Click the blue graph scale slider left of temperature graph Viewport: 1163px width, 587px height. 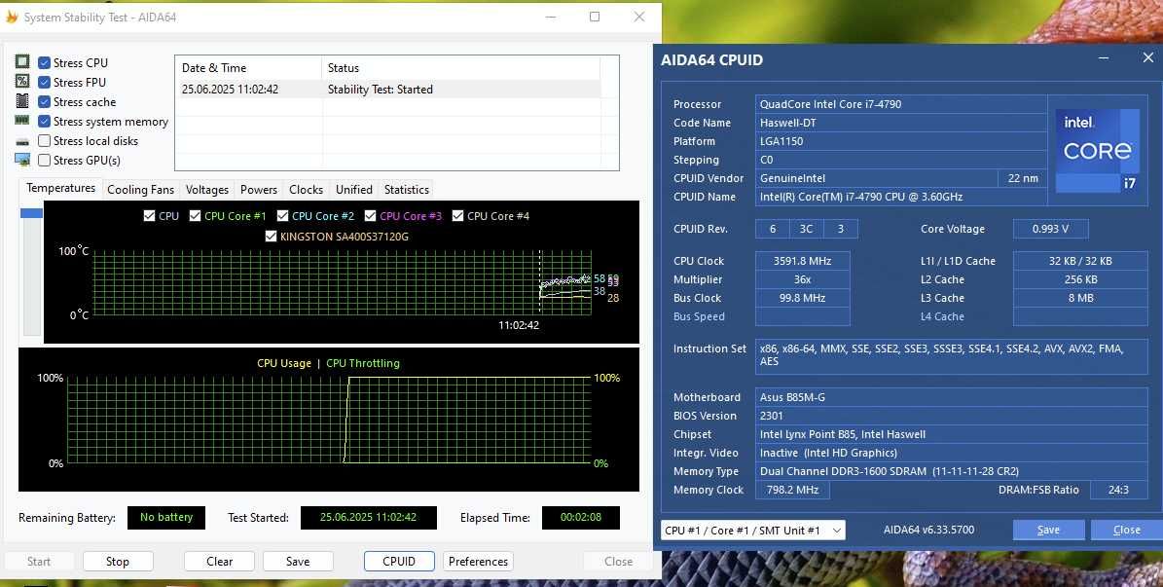(x=31, y=213)
